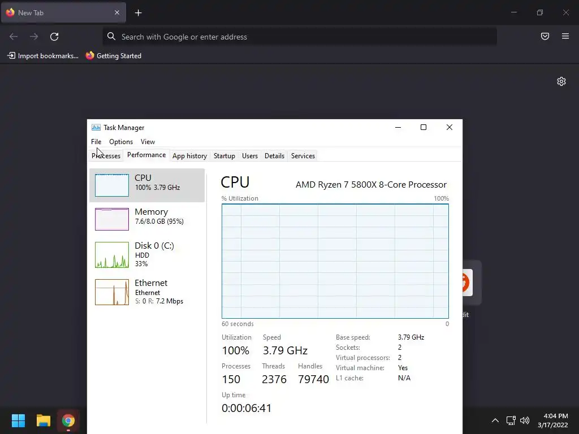This screenshot has width=579, height=434.
Task: Reload the page in Firefox
Action: tap(54, 37)
